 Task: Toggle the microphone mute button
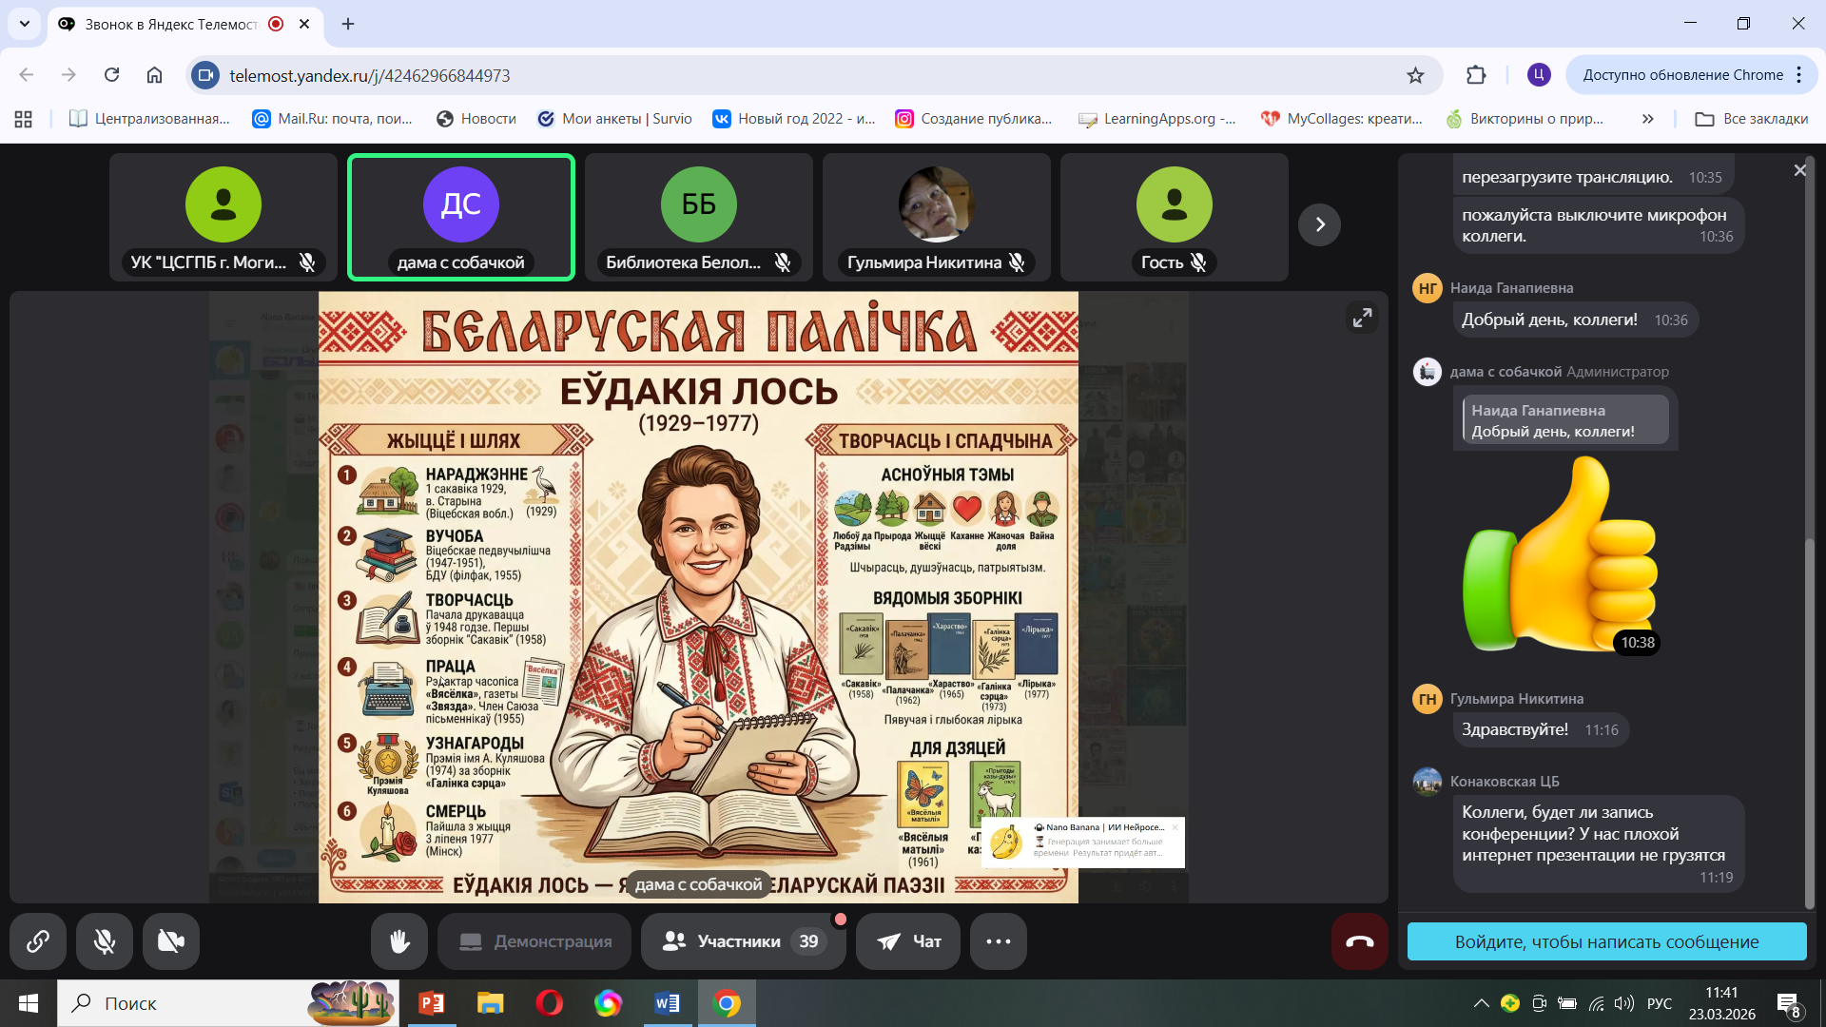[x=105, y=941]
